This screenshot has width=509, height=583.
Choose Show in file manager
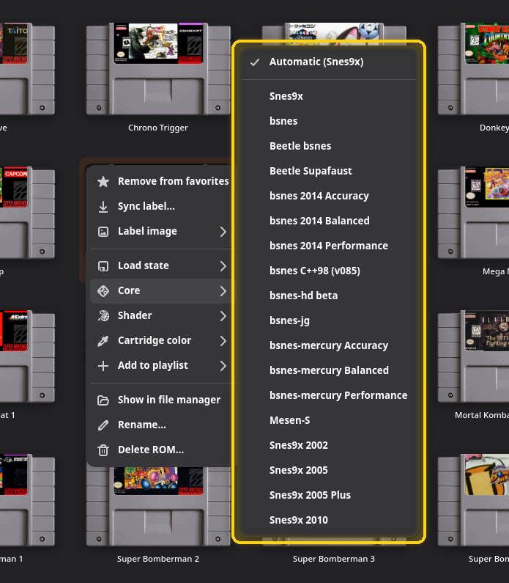[162, 400]
